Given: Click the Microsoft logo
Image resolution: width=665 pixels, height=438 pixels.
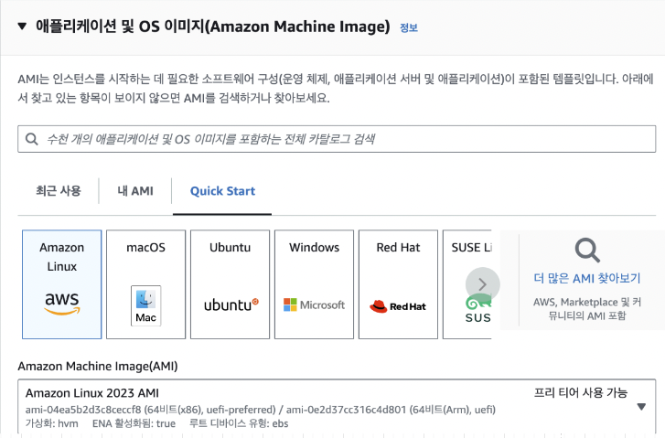Looking at the screenshot, I should coord(315,304).
